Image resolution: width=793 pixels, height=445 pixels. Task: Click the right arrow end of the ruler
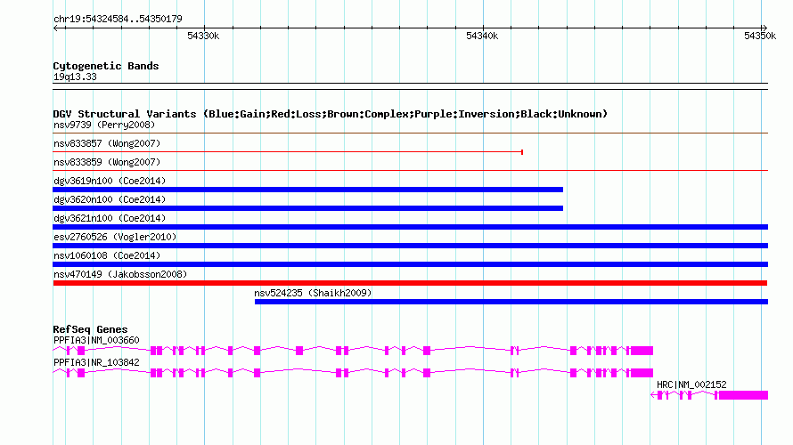tap(764, 28)
